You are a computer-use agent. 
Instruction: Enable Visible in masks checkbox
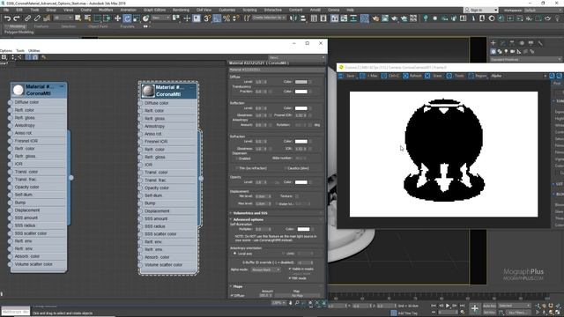pos(290,269)
